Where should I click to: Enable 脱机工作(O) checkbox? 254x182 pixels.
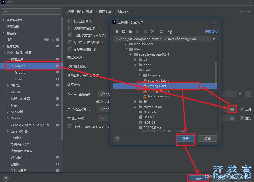tap(70, 21)
